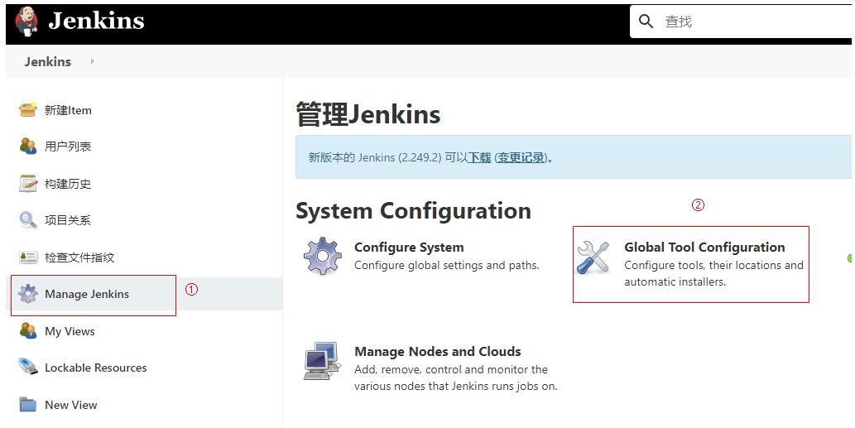855x428 pixels.
Task: Click the Manage Jenkins gear icon
Action: pos(28,293)
